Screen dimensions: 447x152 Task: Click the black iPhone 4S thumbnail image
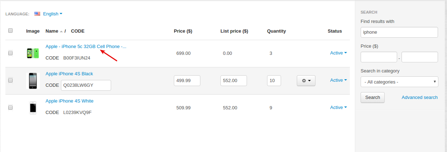pos(33,81)
